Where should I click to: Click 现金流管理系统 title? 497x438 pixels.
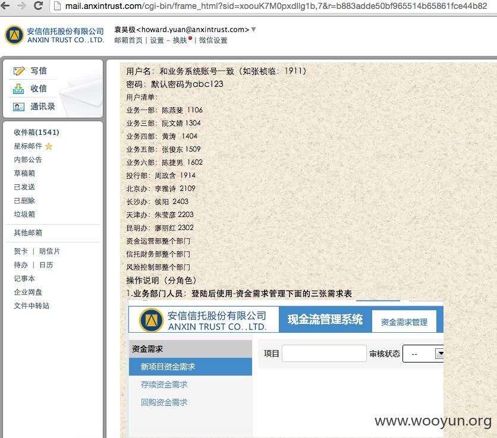coord(325,320)
